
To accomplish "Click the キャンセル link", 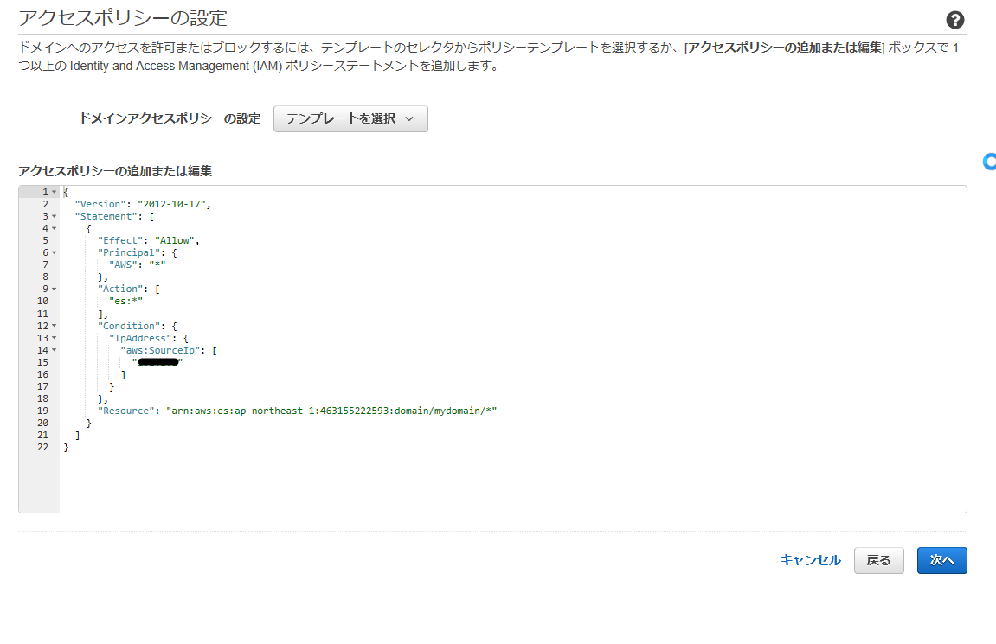I will pos(810,560).
